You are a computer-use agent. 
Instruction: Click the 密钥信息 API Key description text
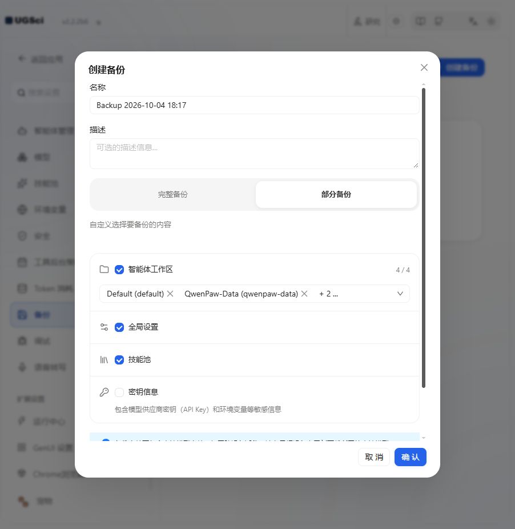pyautogui.click(x=198, y=410)
